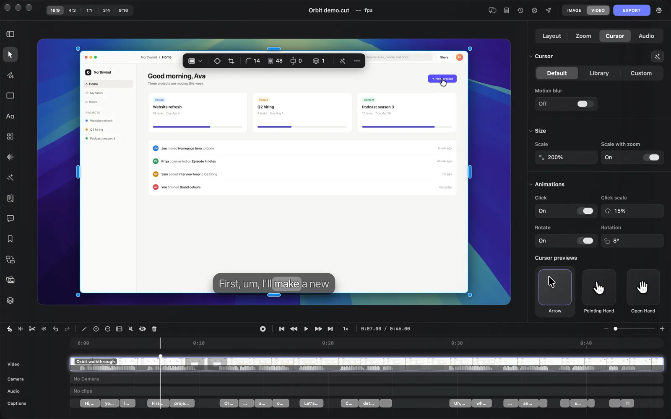
Task: Click the timeline zoom slider handle
Action: pyautogui.click(x=615, y=329)
